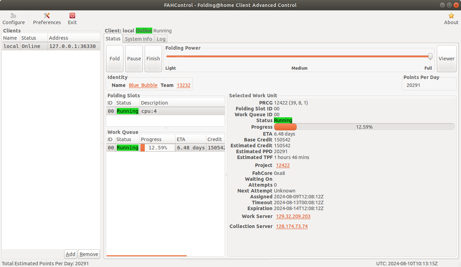461x267 pixels.
Task: Click the Running status in Folding Slots
Action: pyautogui.click(x=127, y=111)
